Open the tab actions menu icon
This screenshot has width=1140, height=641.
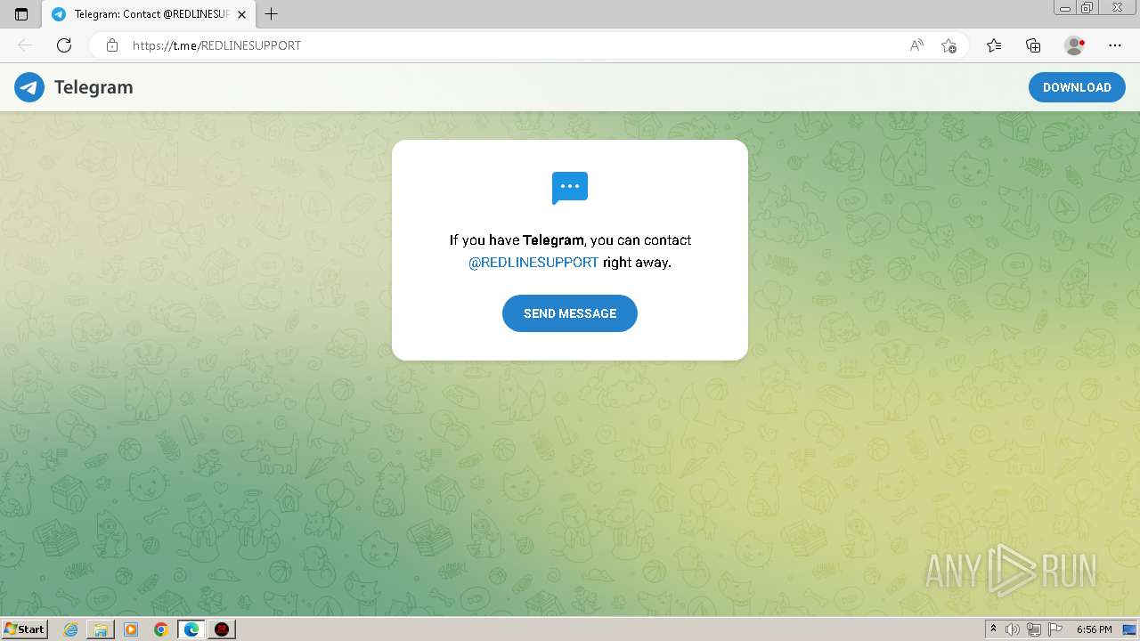coord(21,14)
